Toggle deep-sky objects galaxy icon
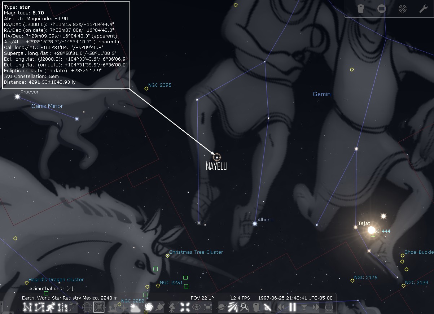The width and height of the screenshot is (434, 314). [149, 307]
